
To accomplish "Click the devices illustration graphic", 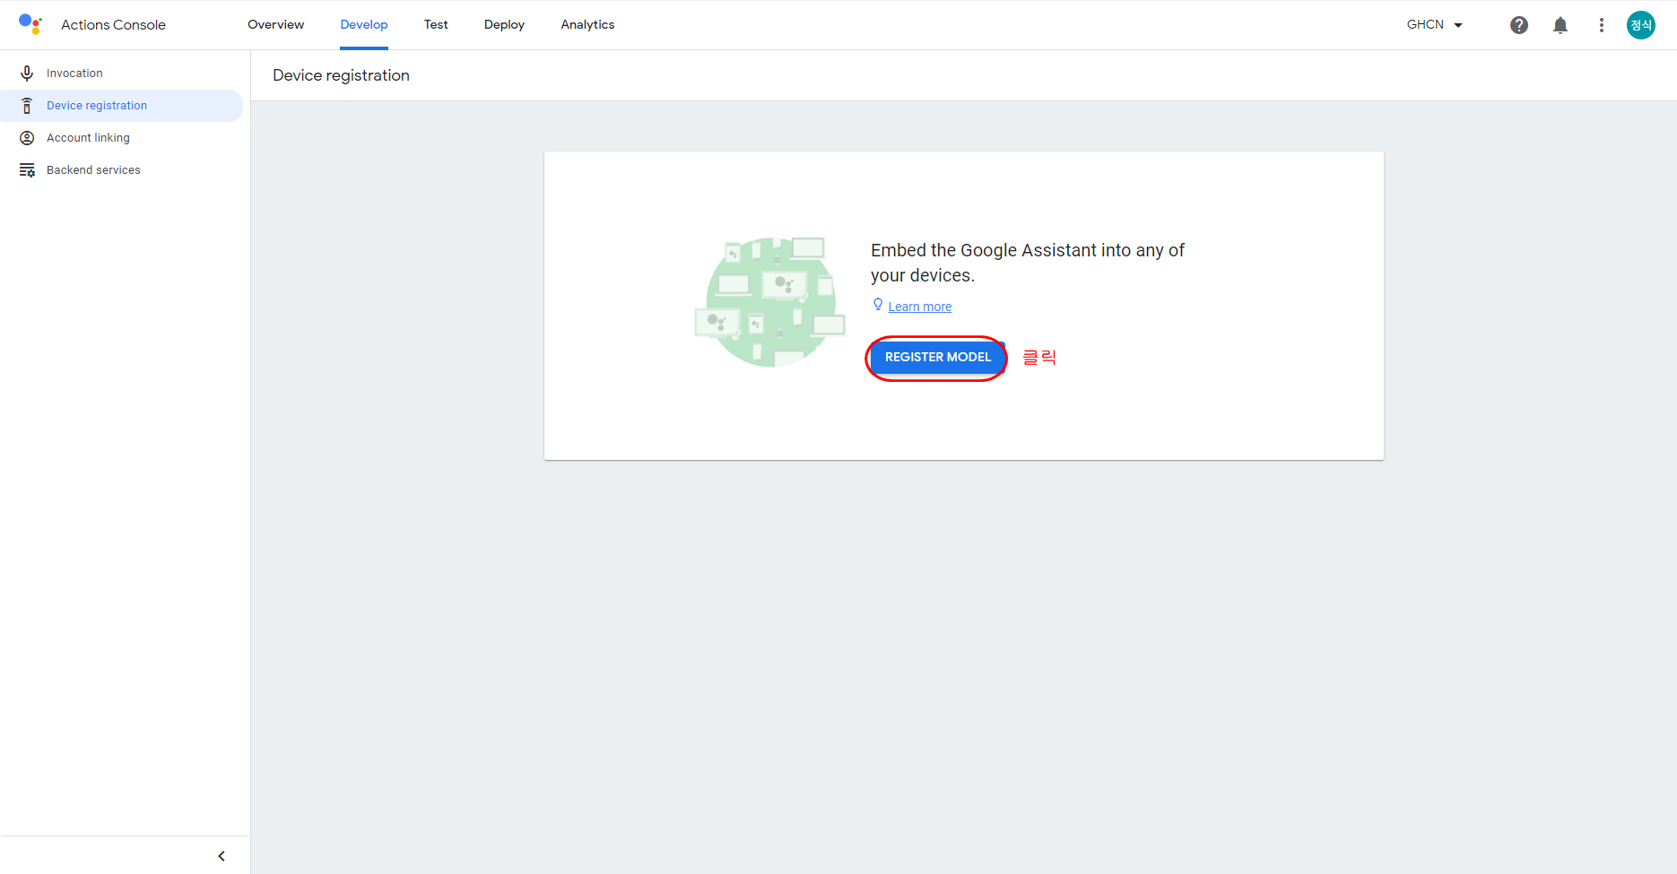I will [x=770, y=302].
